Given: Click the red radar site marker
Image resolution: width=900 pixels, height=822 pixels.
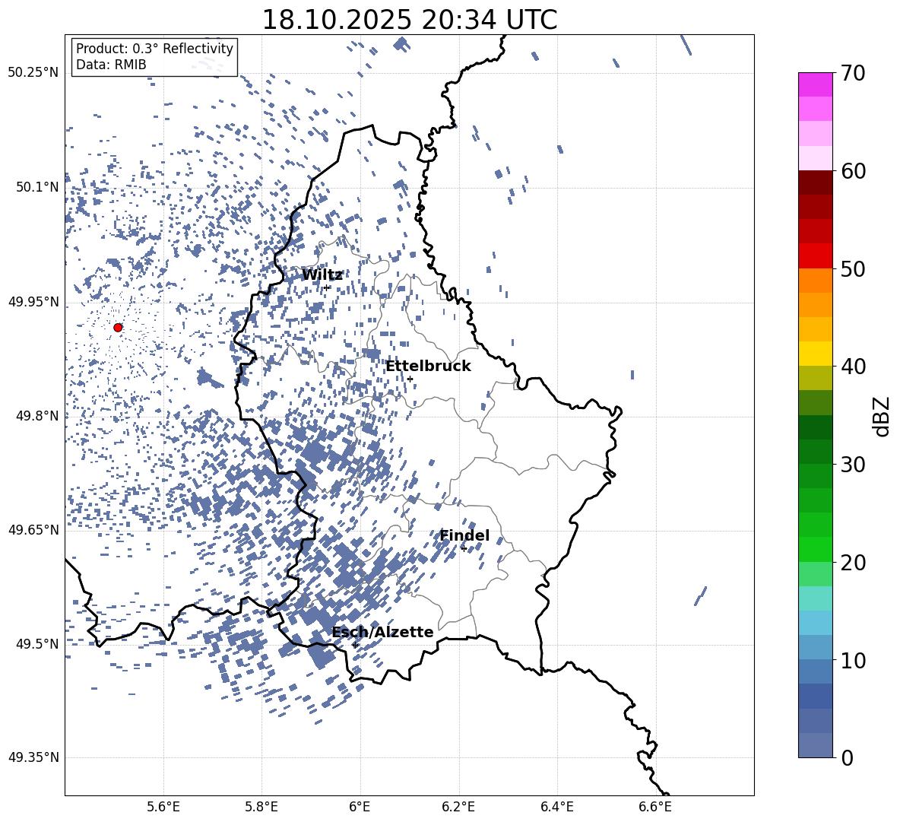Looking at the screenshot, I should [x=118, y=328].
